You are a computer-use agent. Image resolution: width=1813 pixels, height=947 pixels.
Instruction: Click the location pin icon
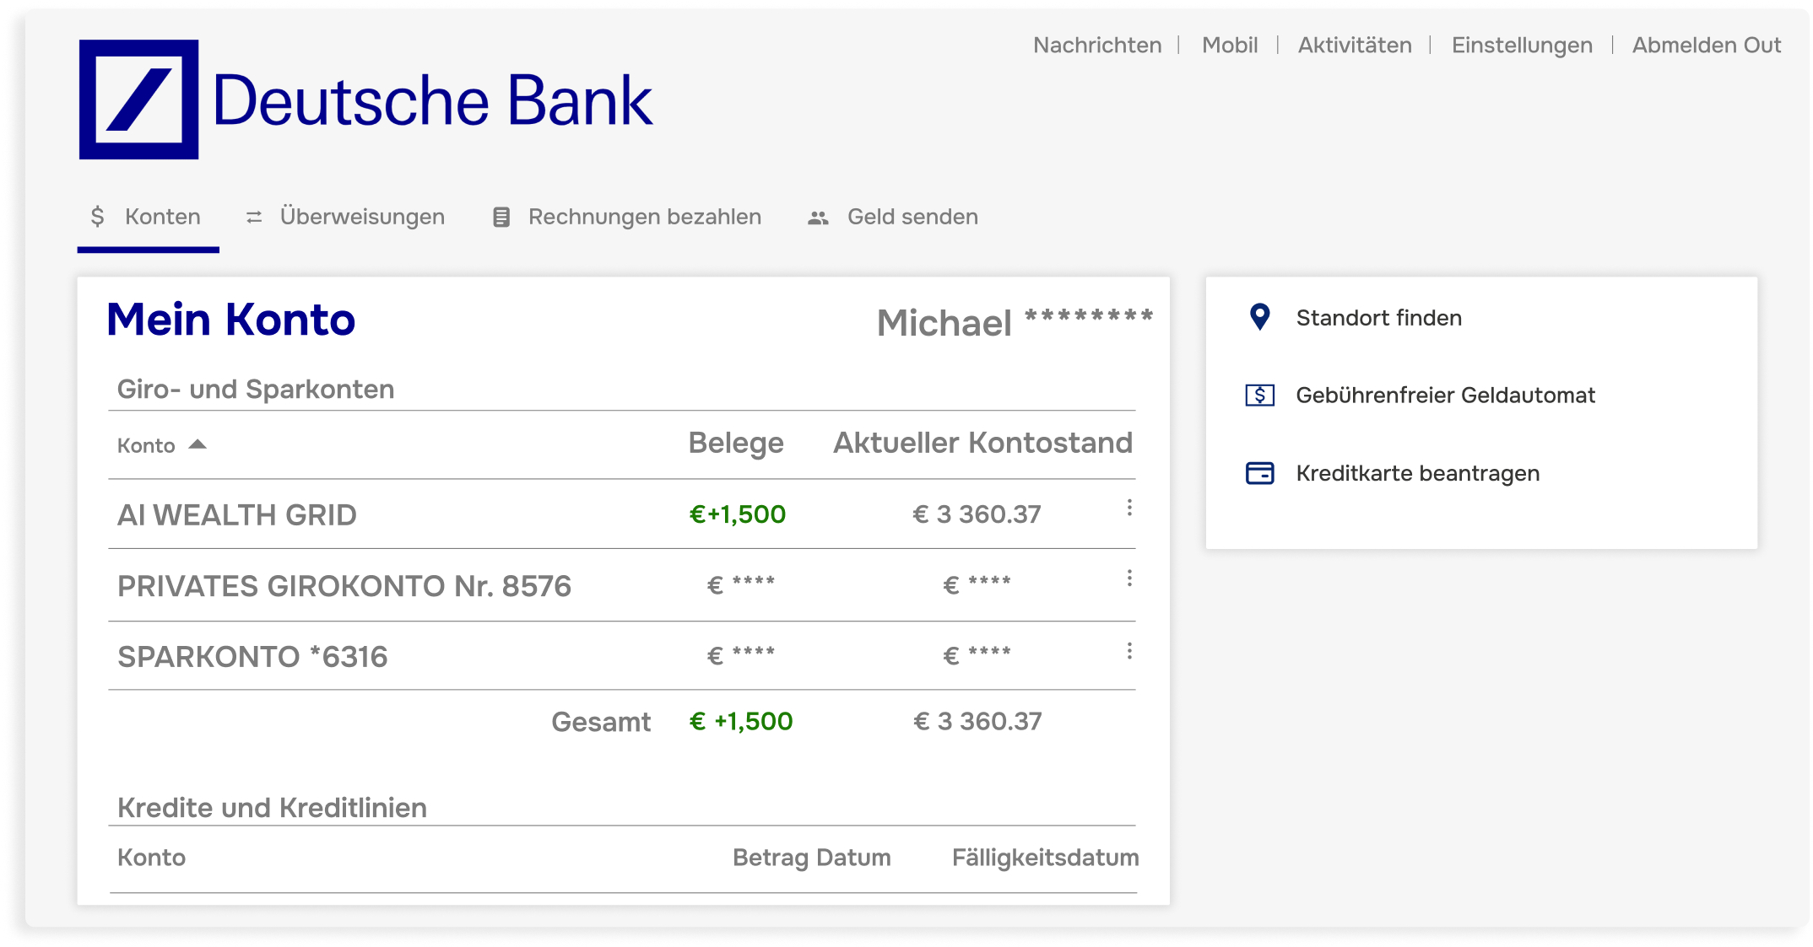coord(1259,317)
